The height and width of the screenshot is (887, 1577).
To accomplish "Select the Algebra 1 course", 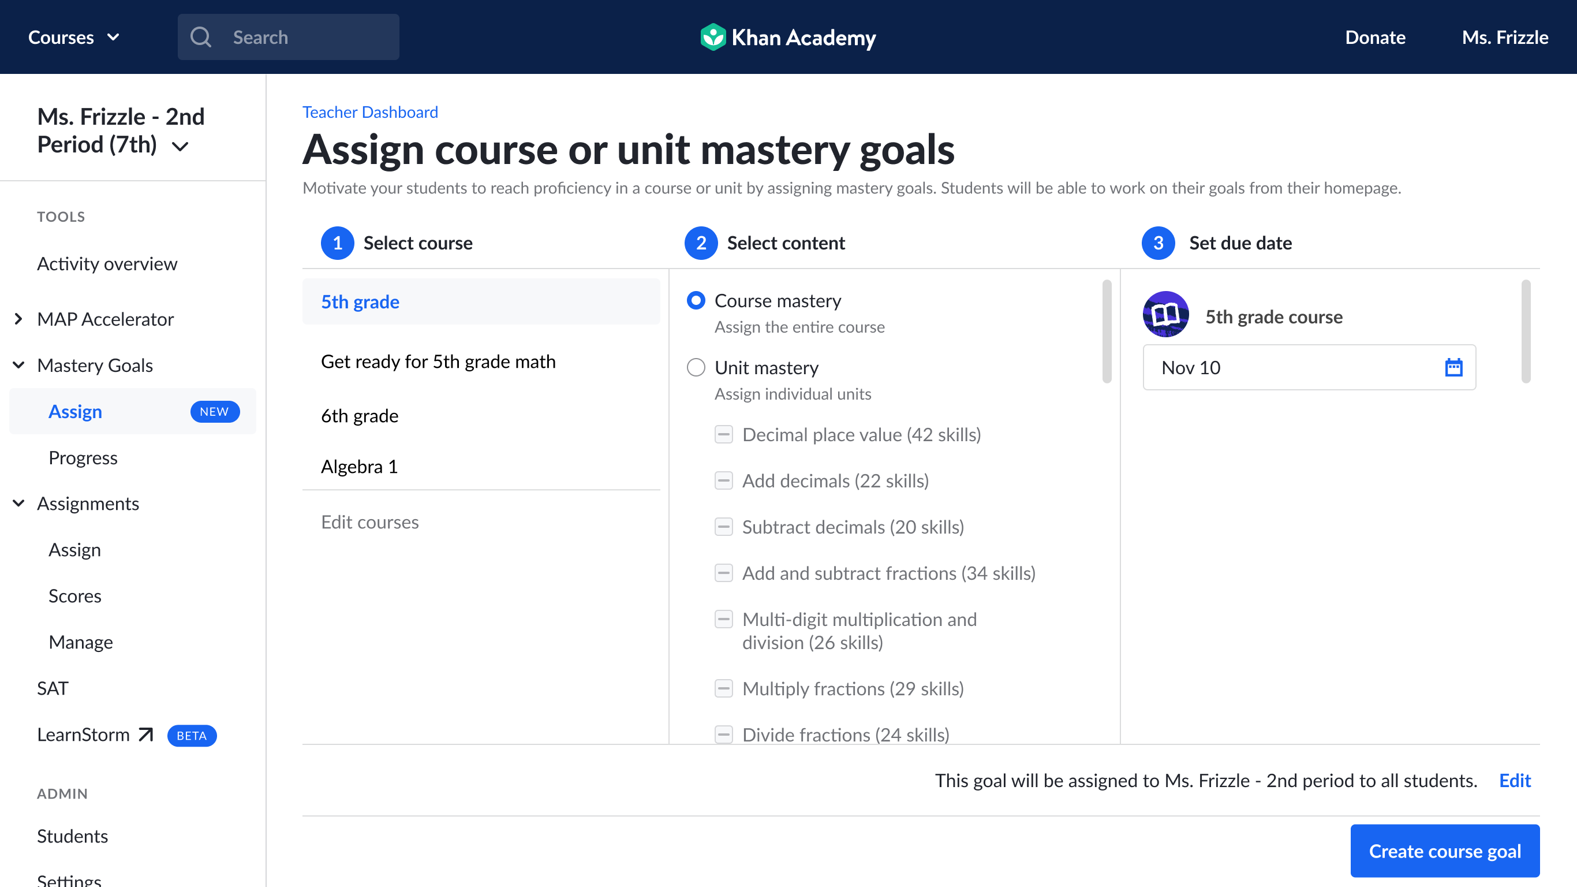I will 360,467.
